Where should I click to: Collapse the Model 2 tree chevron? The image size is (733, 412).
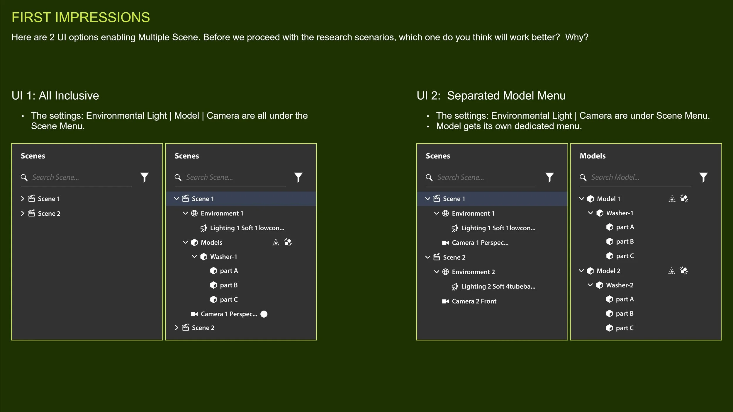(581, 271)
